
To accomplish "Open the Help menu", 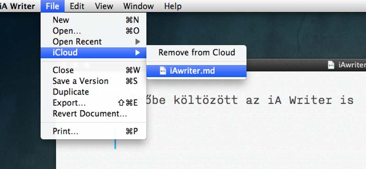I will [x=173, y=6].
